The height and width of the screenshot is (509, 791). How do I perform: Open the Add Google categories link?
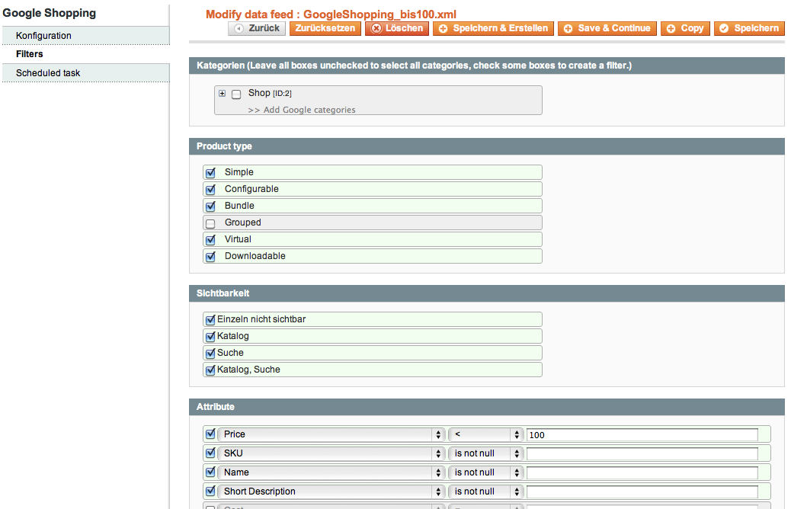coord(302,110)
